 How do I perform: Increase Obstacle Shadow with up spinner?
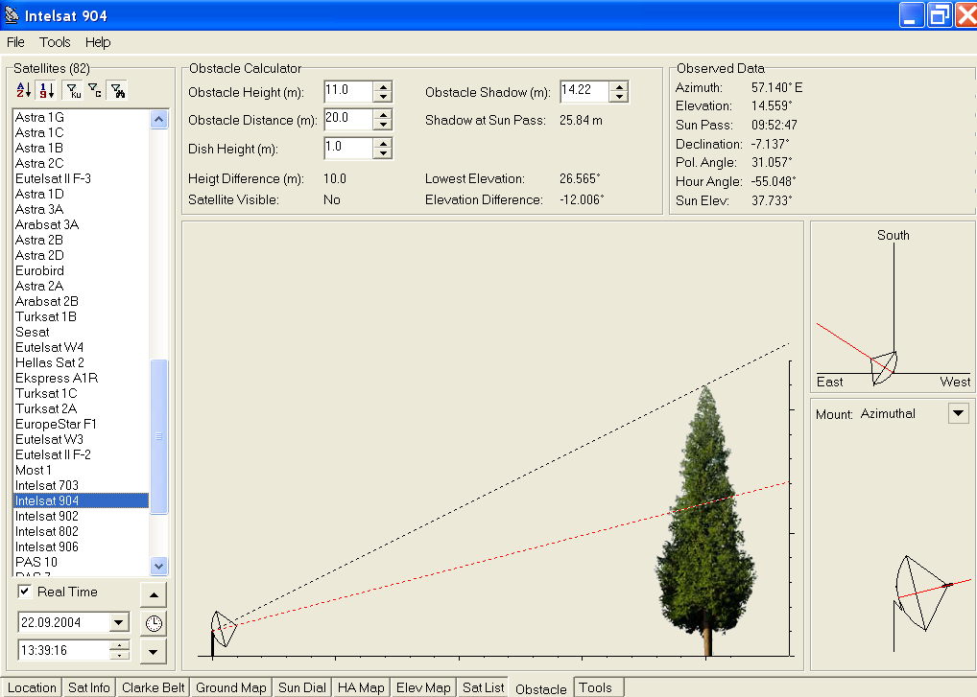point(619,86)
